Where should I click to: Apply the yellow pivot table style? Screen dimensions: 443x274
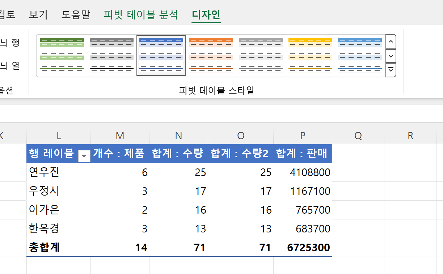point(310,55)
